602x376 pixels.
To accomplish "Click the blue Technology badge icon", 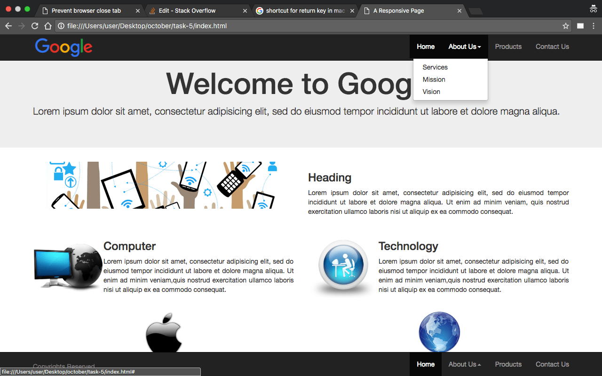I will 343,265.
